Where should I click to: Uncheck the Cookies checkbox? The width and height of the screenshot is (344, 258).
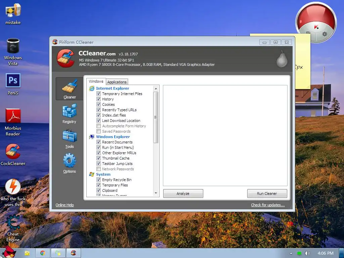pyautogui.click(x=98, y=104)
